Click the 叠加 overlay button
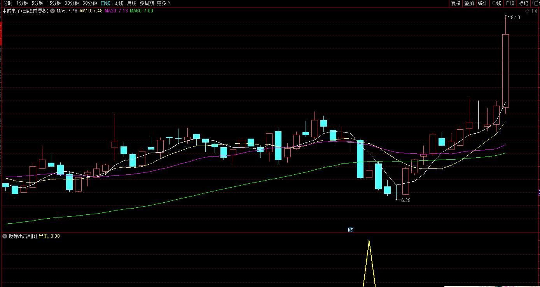 click(x=469, y=3)
